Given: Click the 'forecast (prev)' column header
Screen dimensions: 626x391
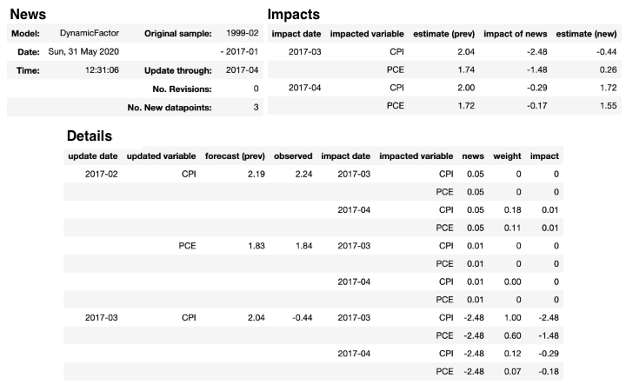Looking at the screenshot, I should pyautogui.click(x=234, y=156).
